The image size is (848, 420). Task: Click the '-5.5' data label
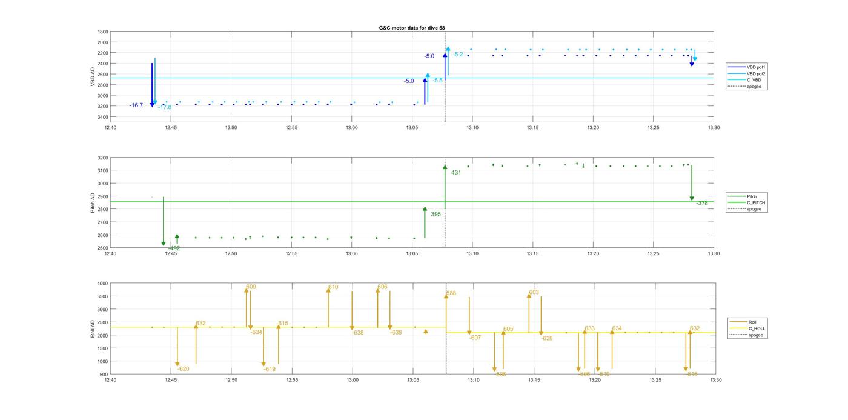[437, 81]
